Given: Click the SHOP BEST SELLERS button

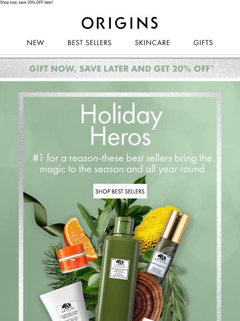Looking at the screenshot, I should click(120, 191).
